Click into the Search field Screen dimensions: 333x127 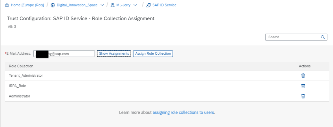pyautogui.click(x=293, y=37)
